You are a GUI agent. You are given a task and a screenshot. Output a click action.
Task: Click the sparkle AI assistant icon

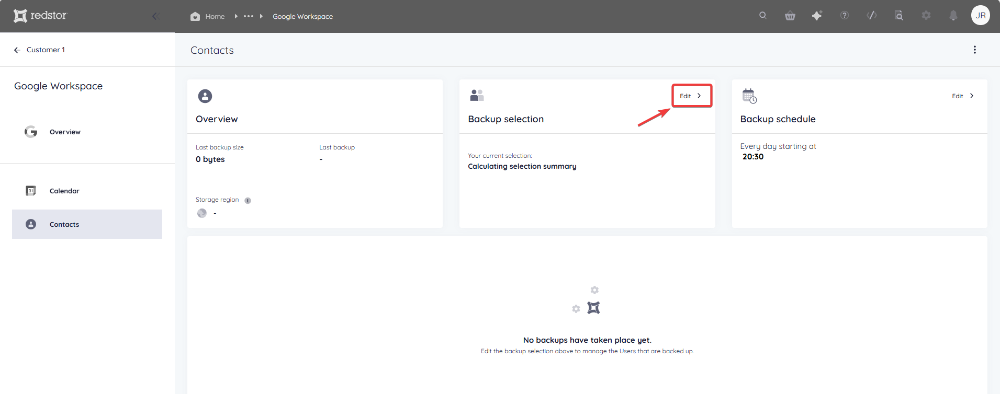pyautogui.click(x=817, y=16)
